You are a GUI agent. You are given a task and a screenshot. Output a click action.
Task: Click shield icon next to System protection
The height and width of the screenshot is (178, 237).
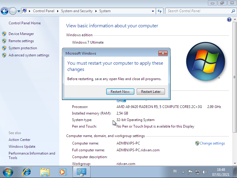pyautogui.click(x=4, y=48)
